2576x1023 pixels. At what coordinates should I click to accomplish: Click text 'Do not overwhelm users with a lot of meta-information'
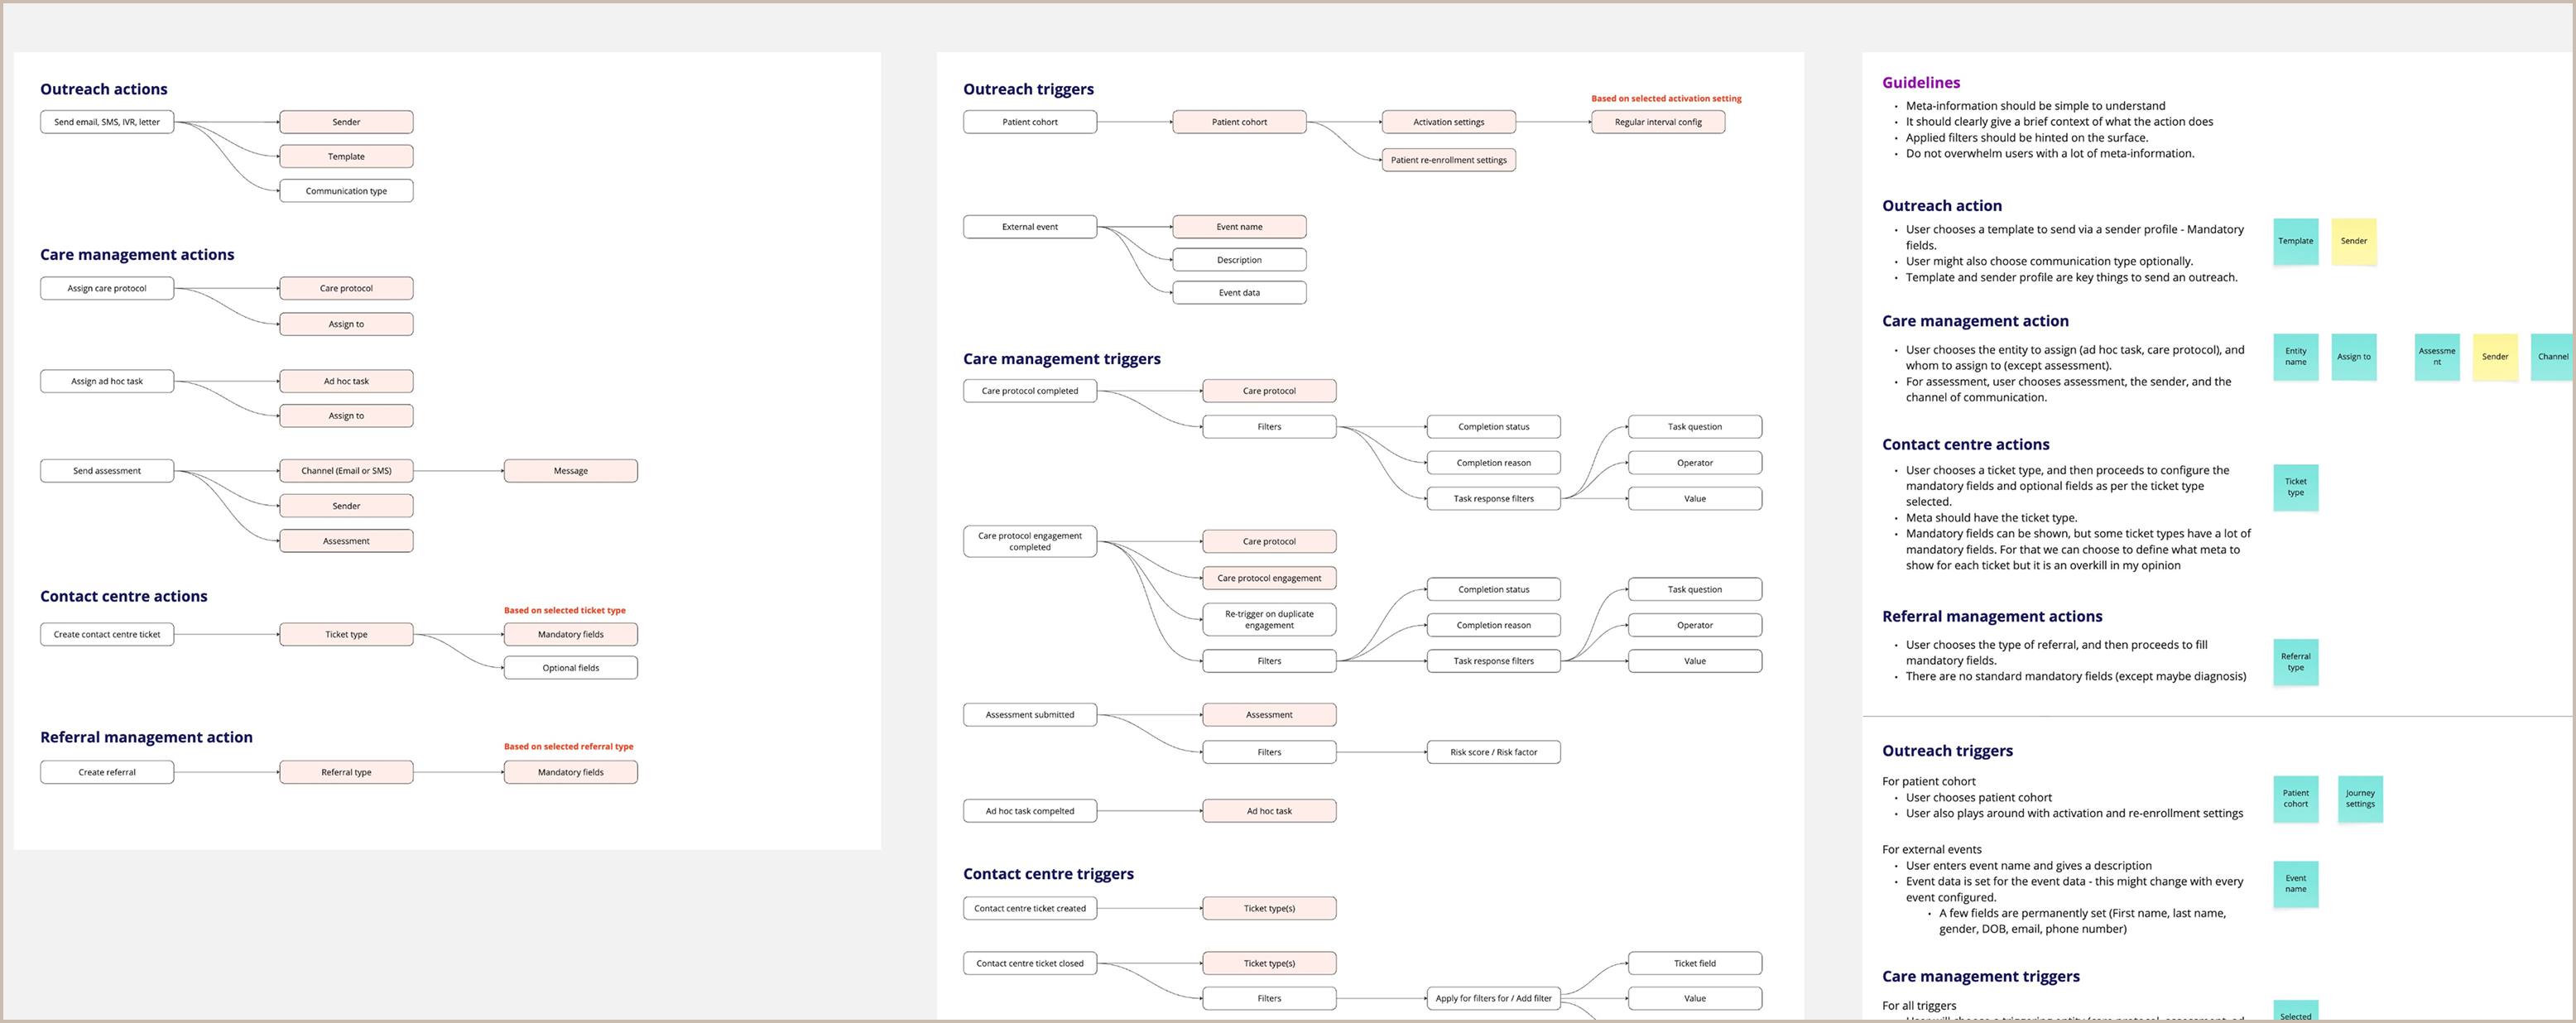[2050, 154]
